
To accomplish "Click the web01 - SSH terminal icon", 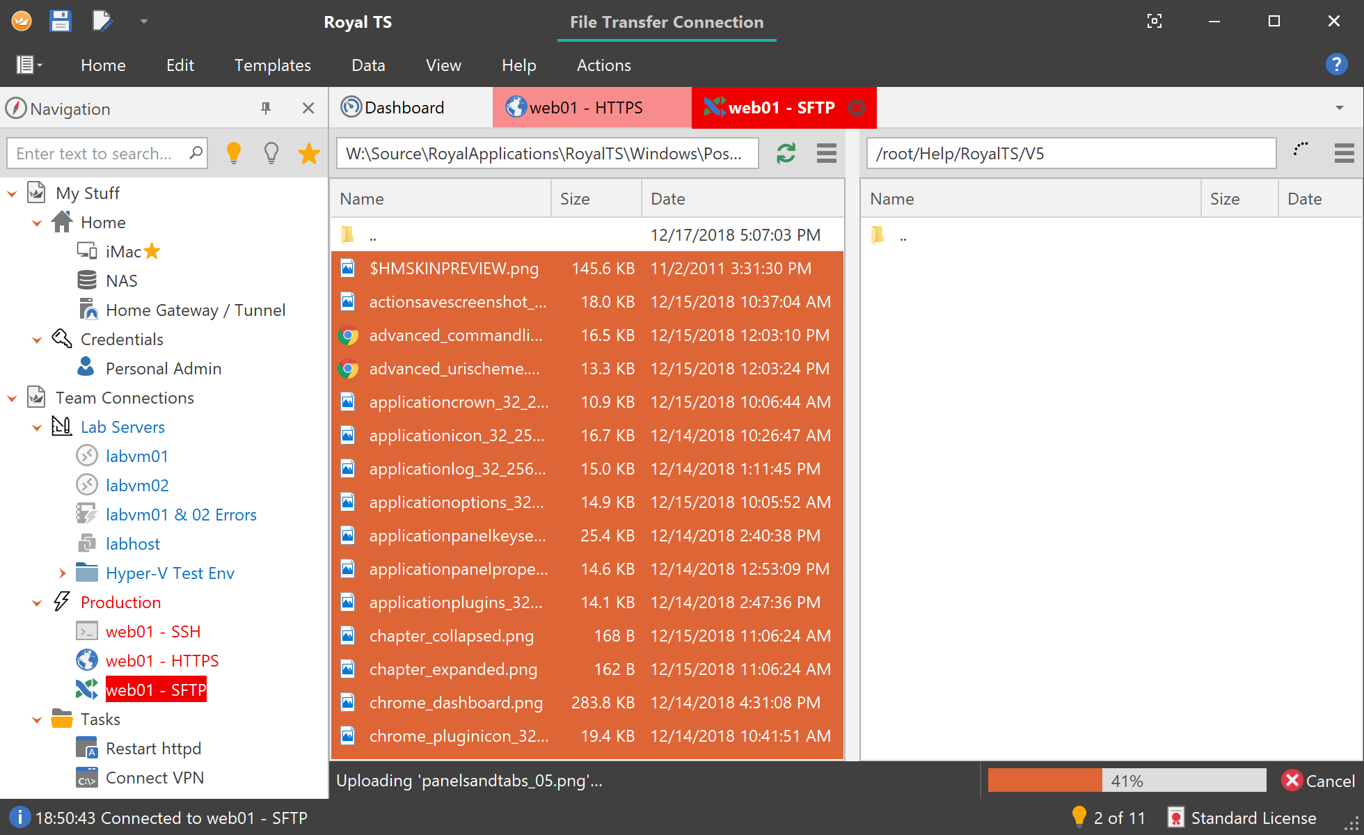I will [87, 631].
